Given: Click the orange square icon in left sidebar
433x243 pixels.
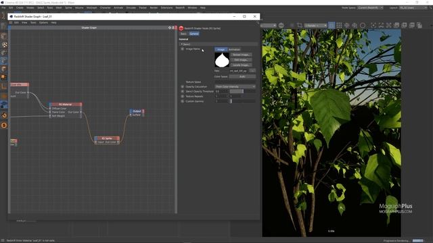Looking at the screenshot, I should pos(4,77).
